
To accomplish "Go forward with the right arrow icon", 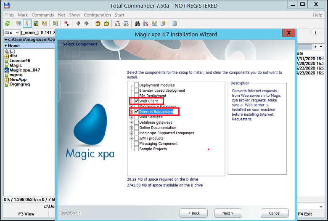I will point(86,23).
